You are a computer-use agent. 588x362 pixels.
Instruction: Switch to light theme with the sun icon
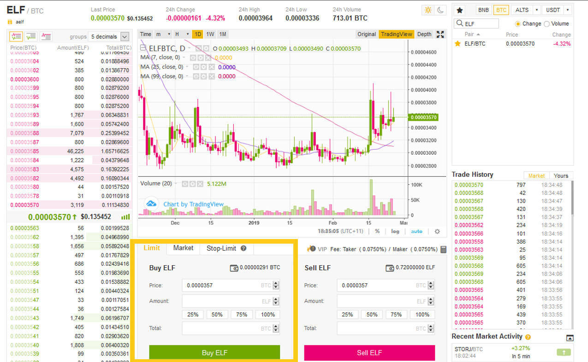[428, 10]
